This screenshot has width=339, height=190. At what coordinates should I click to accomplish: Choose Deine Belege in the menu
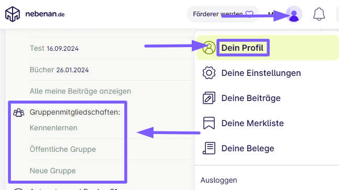tap(268, 148)
